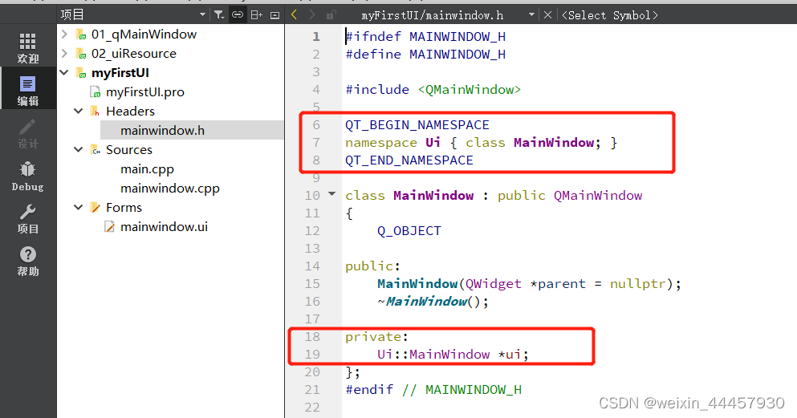This screenshot has height=418, width=797.
Task: Click the go back arrow in editor toolbar
Action: [294, 14]
